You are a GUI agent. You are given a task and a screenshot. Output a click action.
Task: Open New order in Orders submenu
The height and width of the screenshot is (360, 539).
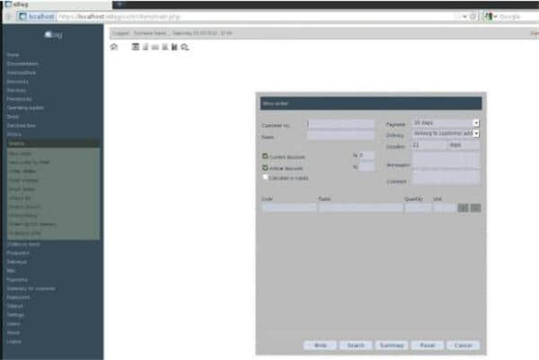[20, 154]
